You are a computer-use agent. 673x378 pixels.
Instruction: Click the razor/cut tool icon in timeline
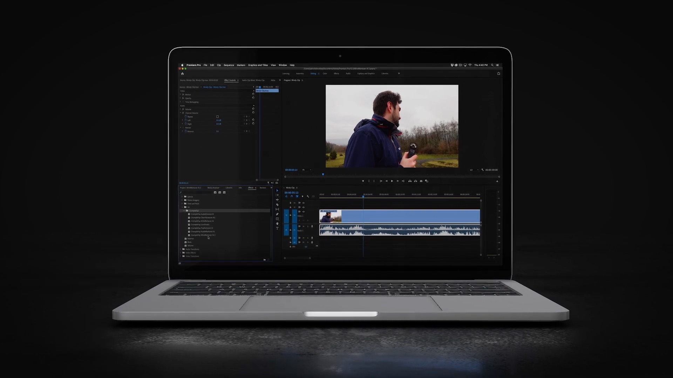coord(277,205)
